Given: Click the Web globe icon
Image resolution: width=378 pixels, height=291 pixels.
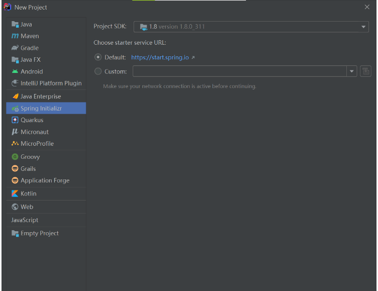Looking at the screenshot, I should pos(15,207).
